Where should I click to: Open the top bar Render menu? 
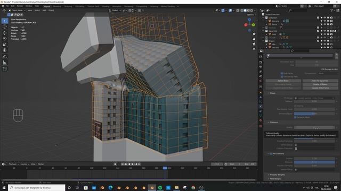[20, 6]
